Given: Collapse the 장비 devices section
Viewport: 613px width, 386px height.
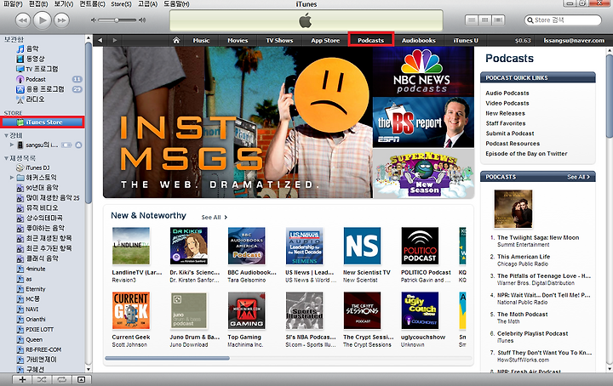Looking at the screenshot, I should (x=6, y=135).
